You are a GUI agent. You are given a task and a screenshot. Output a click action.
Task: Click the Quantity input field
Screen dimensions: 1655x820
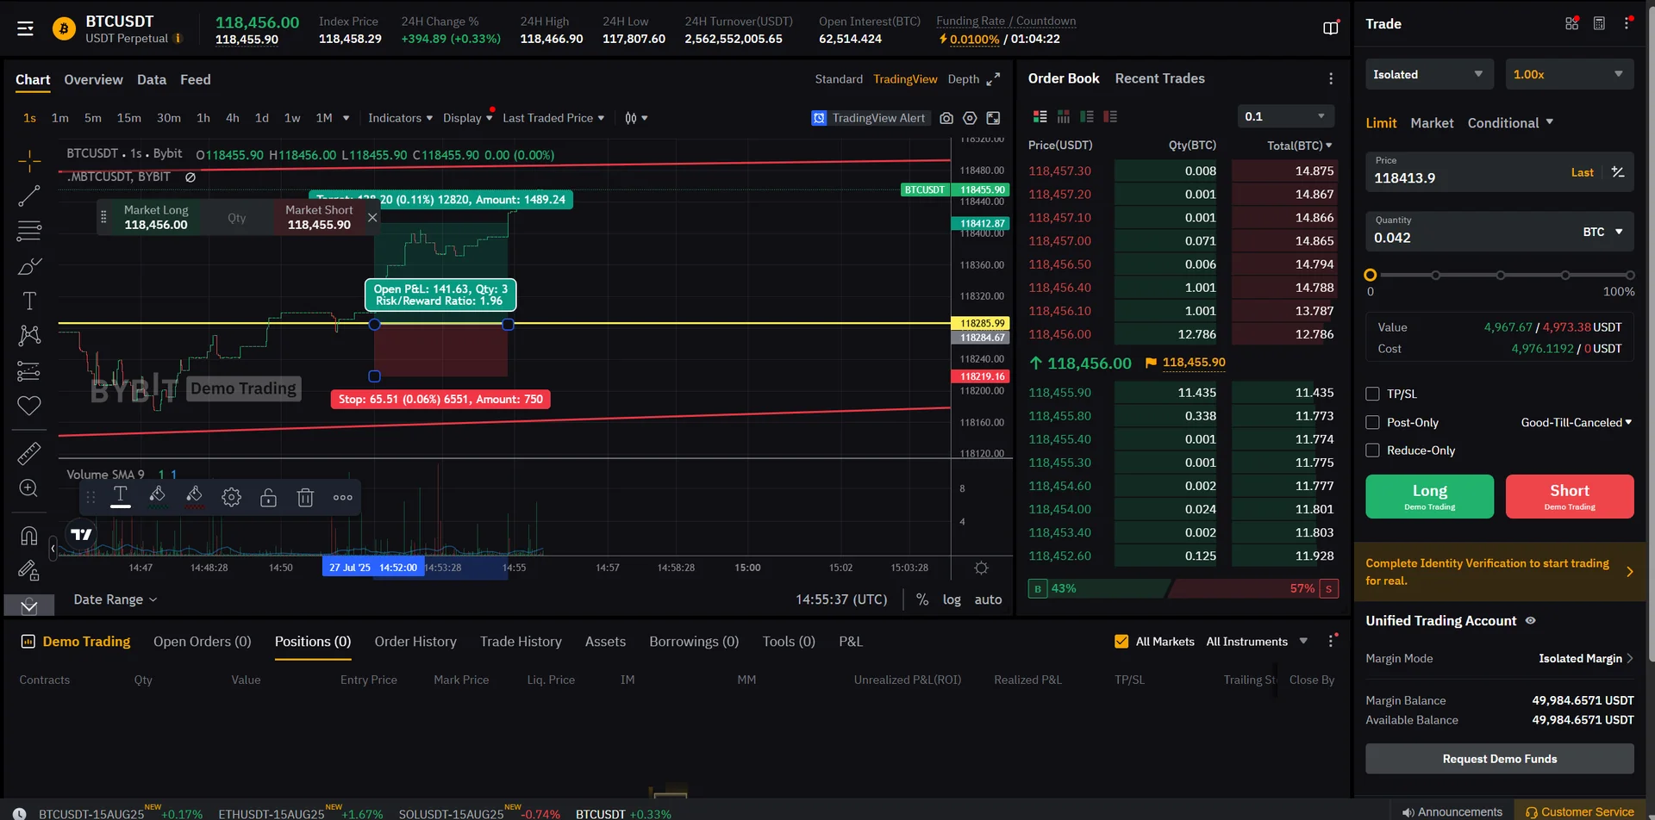[x=1500, y=232]
